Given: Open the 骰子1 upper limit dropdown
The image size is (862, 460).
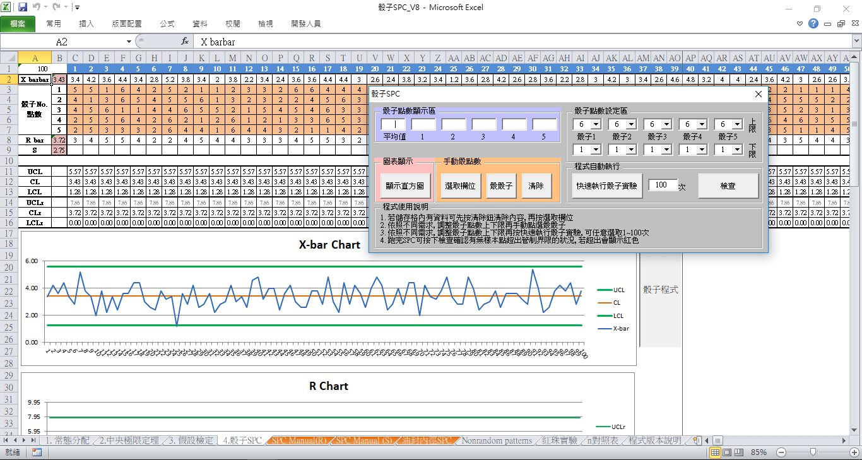Looking at the screenshot, I should coord(597,124).
